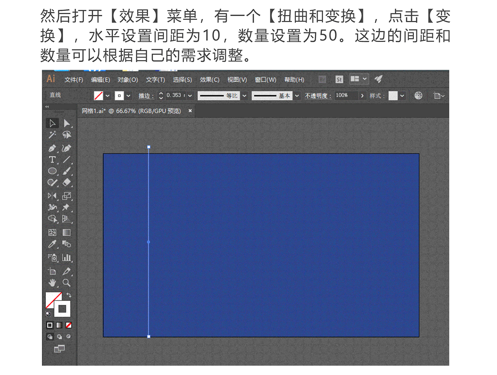The width and height of the screenshot is (497, 375).
Task: Select the Paintbrush tool
Action: 67,171
